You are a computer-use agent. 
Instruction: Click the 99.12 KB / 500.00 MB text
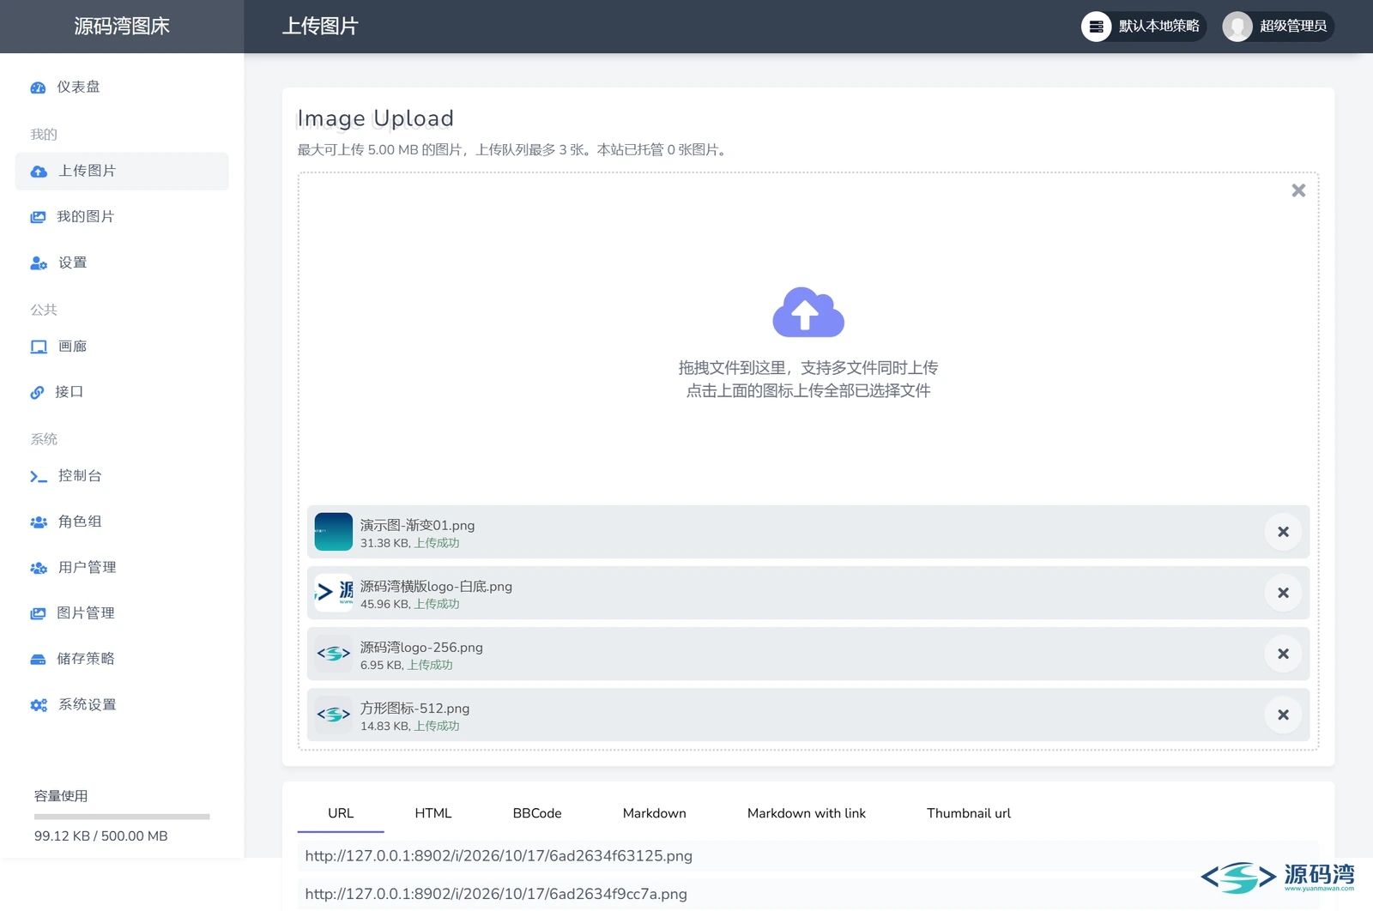point(101,836)
